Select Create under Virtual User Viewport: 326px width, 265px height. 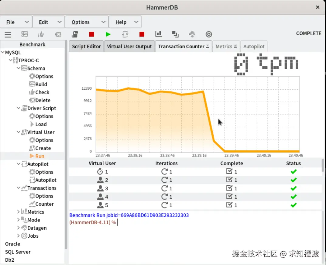click(x=40, y=148)
